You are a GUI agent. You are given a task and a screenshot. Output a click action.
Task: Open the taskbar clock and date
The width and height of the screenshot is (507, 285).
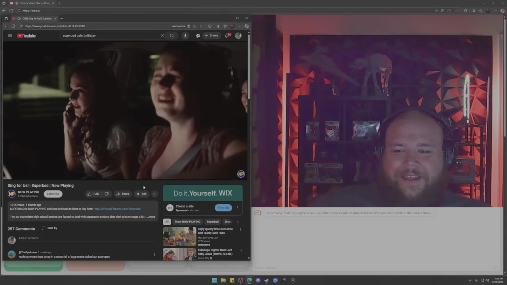pyautogui.click(x=498, y=280)
